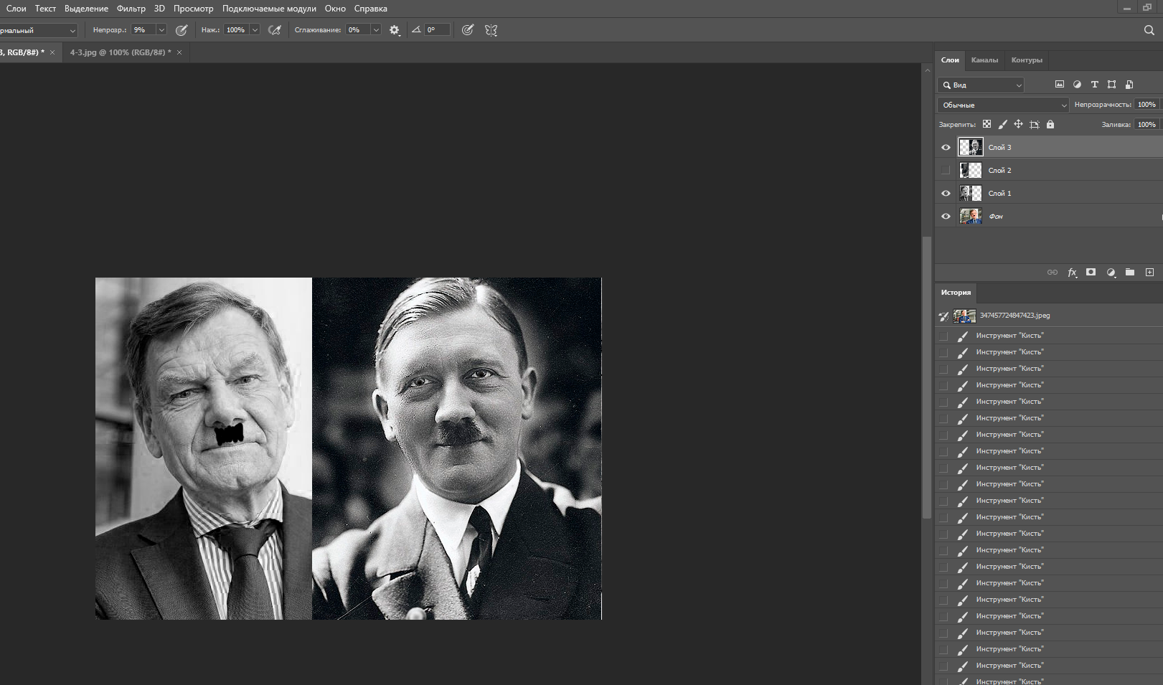Viewport: 1163px width, 685px height.
Task: Open smoothing options gear icon
Action: [x=395, y=30]
